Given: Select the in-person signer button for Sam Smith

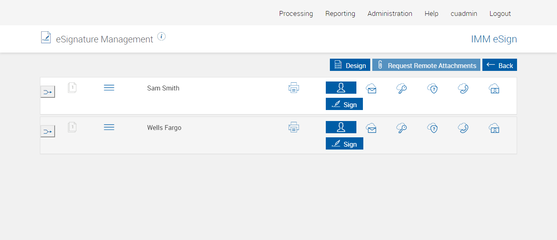Looking at the screenshot, I should pos(341,88).
